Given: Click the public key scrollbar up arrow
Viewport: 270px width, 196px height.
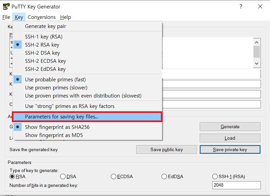Looking at the screenshot, I should 256,42.
